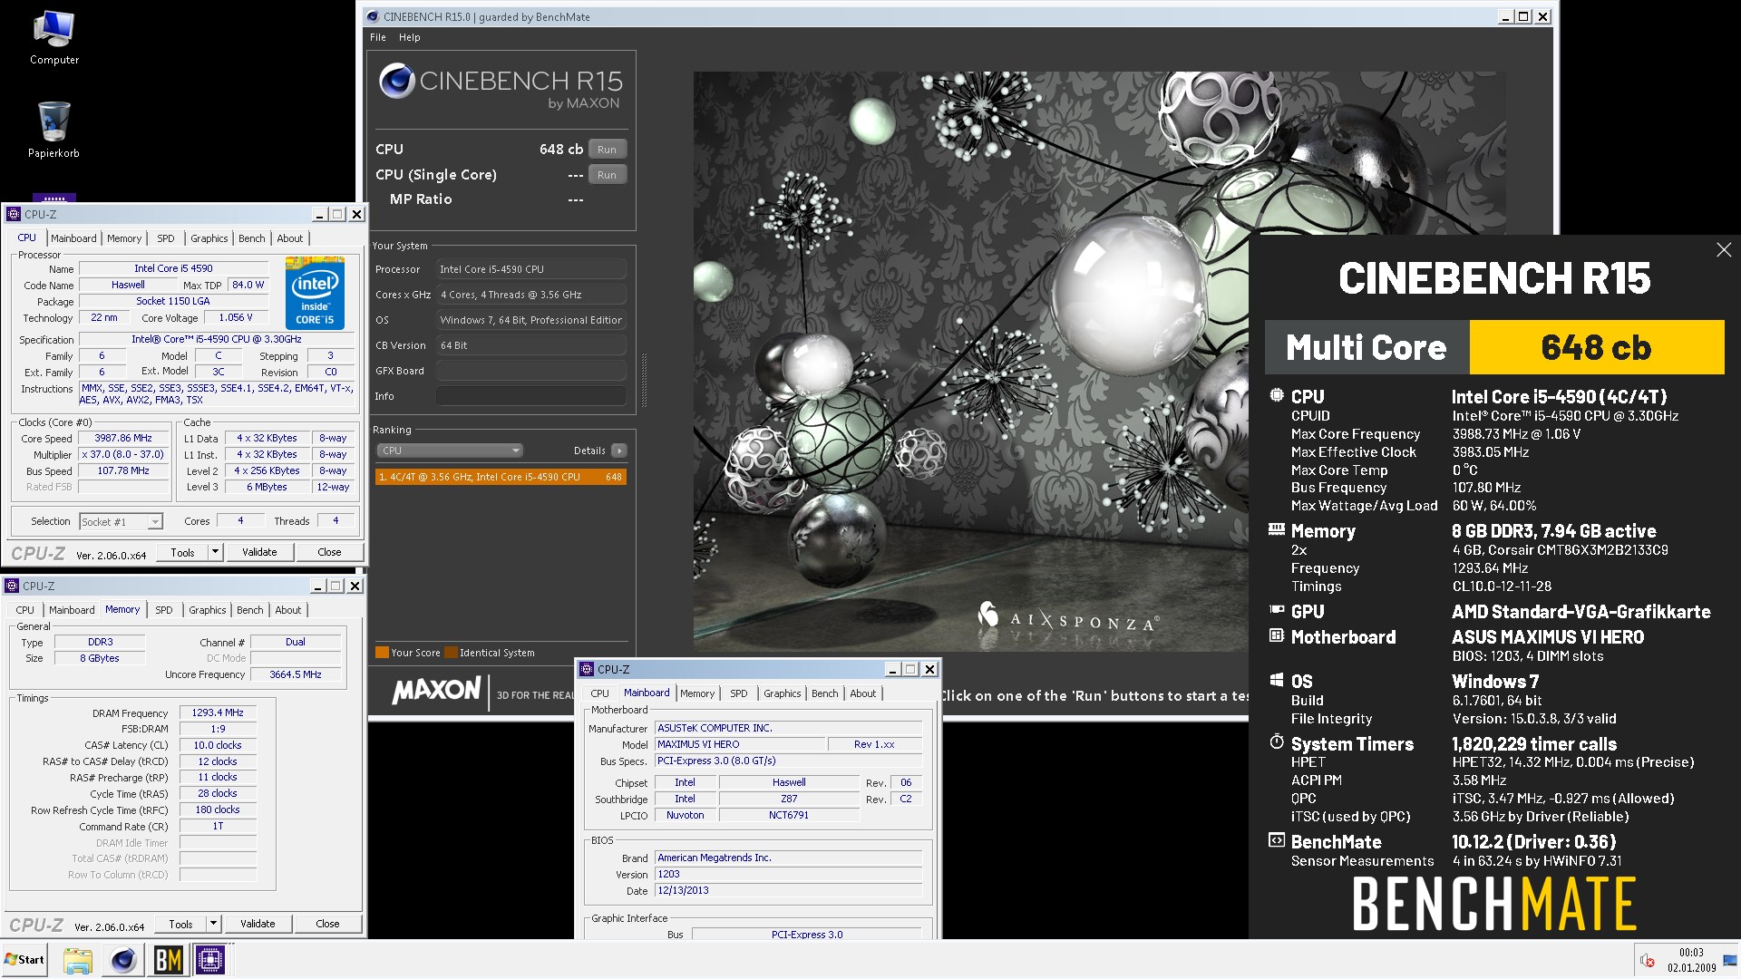Viewport: 1741px width, 979px height.
Task: Click the GFX Board field in Cinebench
Action: (531, 371)
